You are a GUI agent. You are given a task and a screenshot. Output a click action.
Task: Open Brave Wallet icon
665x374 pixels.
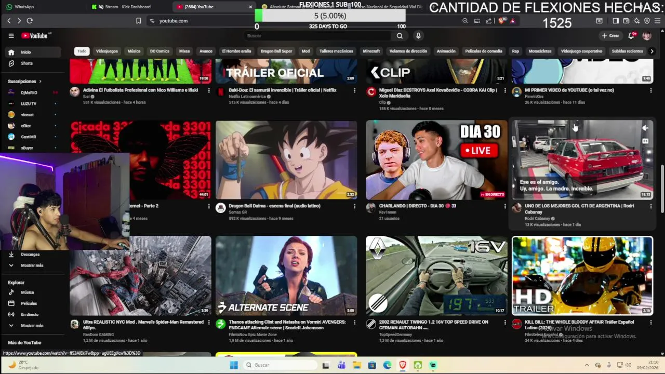pyautogui.click(x=627, y=21)
